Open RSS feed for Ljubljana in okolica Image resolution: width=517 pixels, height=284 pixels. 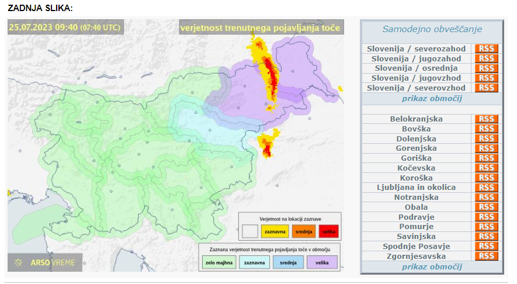(486, 188)
